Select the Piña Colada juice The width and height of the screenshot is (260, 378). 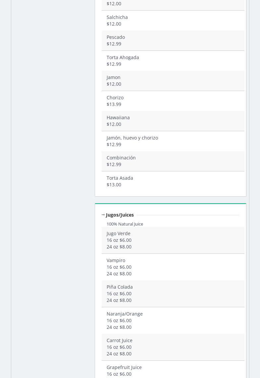pos(120,287)
